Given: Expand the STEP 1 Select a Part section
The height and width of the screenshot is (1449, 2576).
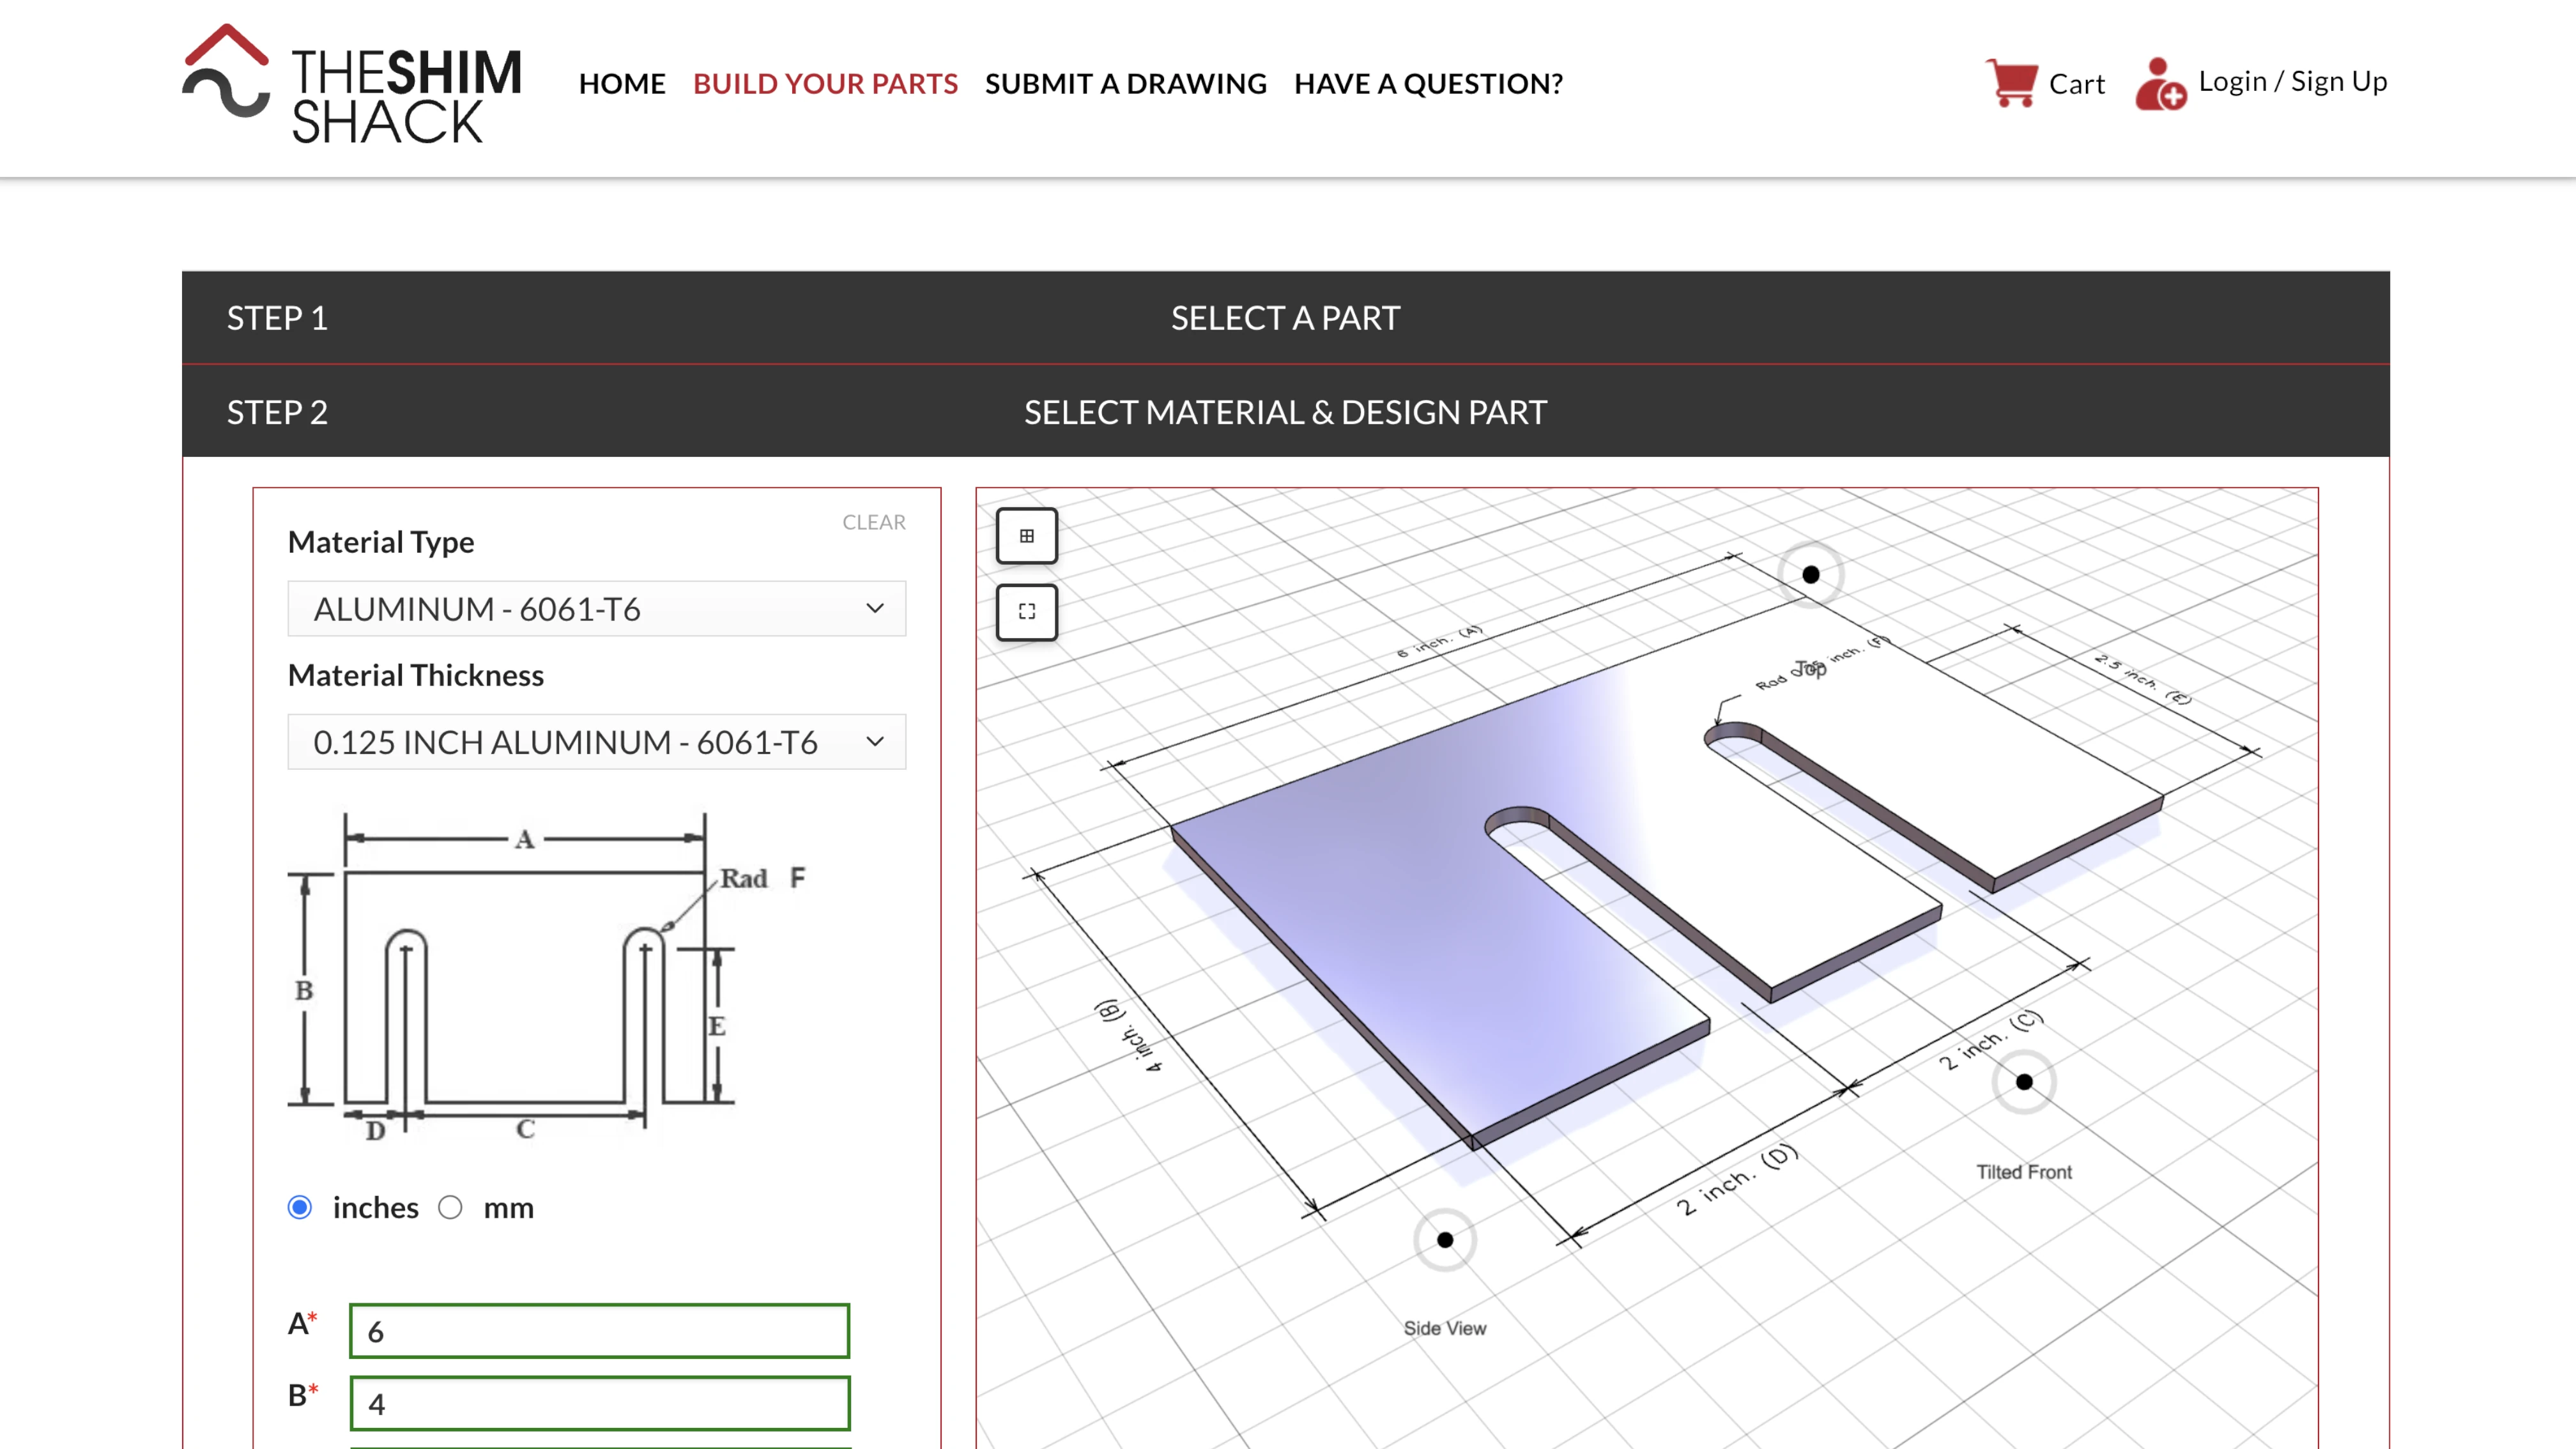Looking at the screenshot, I should (1285, 318).
